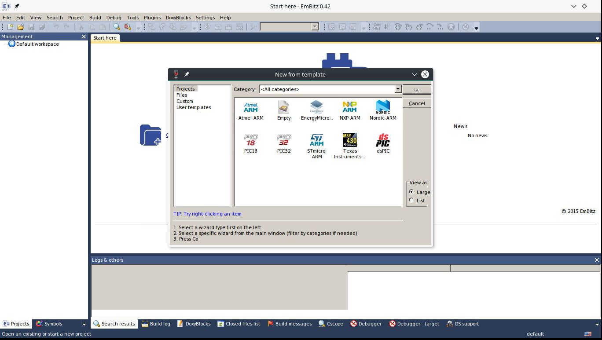This screenshot has height=340, width=602.
Task: Switch to the Build log tab
Action: tap(156, 324)
